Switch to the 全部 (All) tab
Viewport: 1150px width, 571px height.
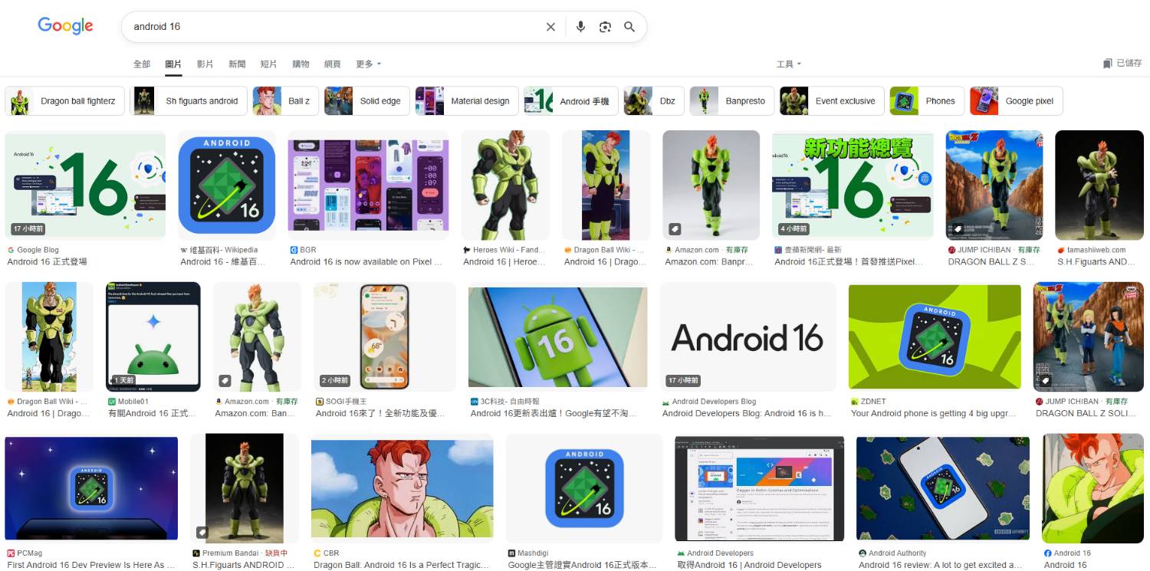[142, 64]
